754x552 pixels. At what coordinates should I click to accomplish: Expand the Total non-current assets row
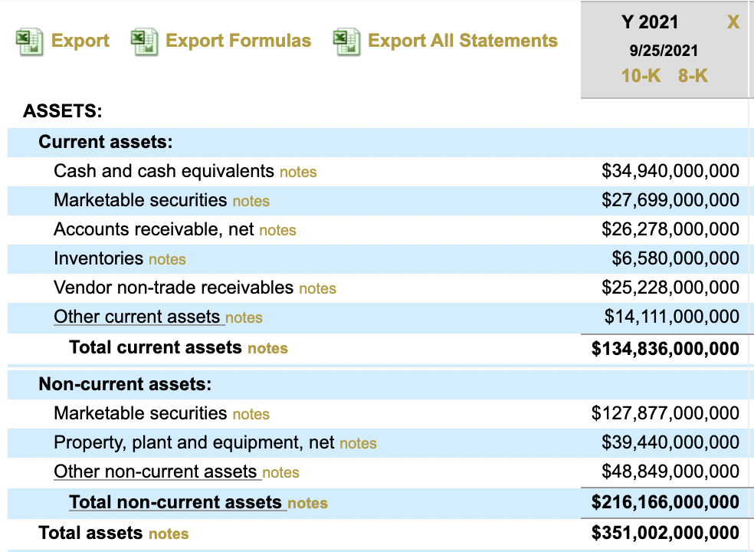[x=175, y=503]
